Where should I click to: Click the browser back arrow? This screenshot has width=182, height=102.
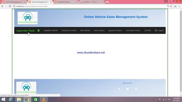pyautogui.click(x=3, y=6)
